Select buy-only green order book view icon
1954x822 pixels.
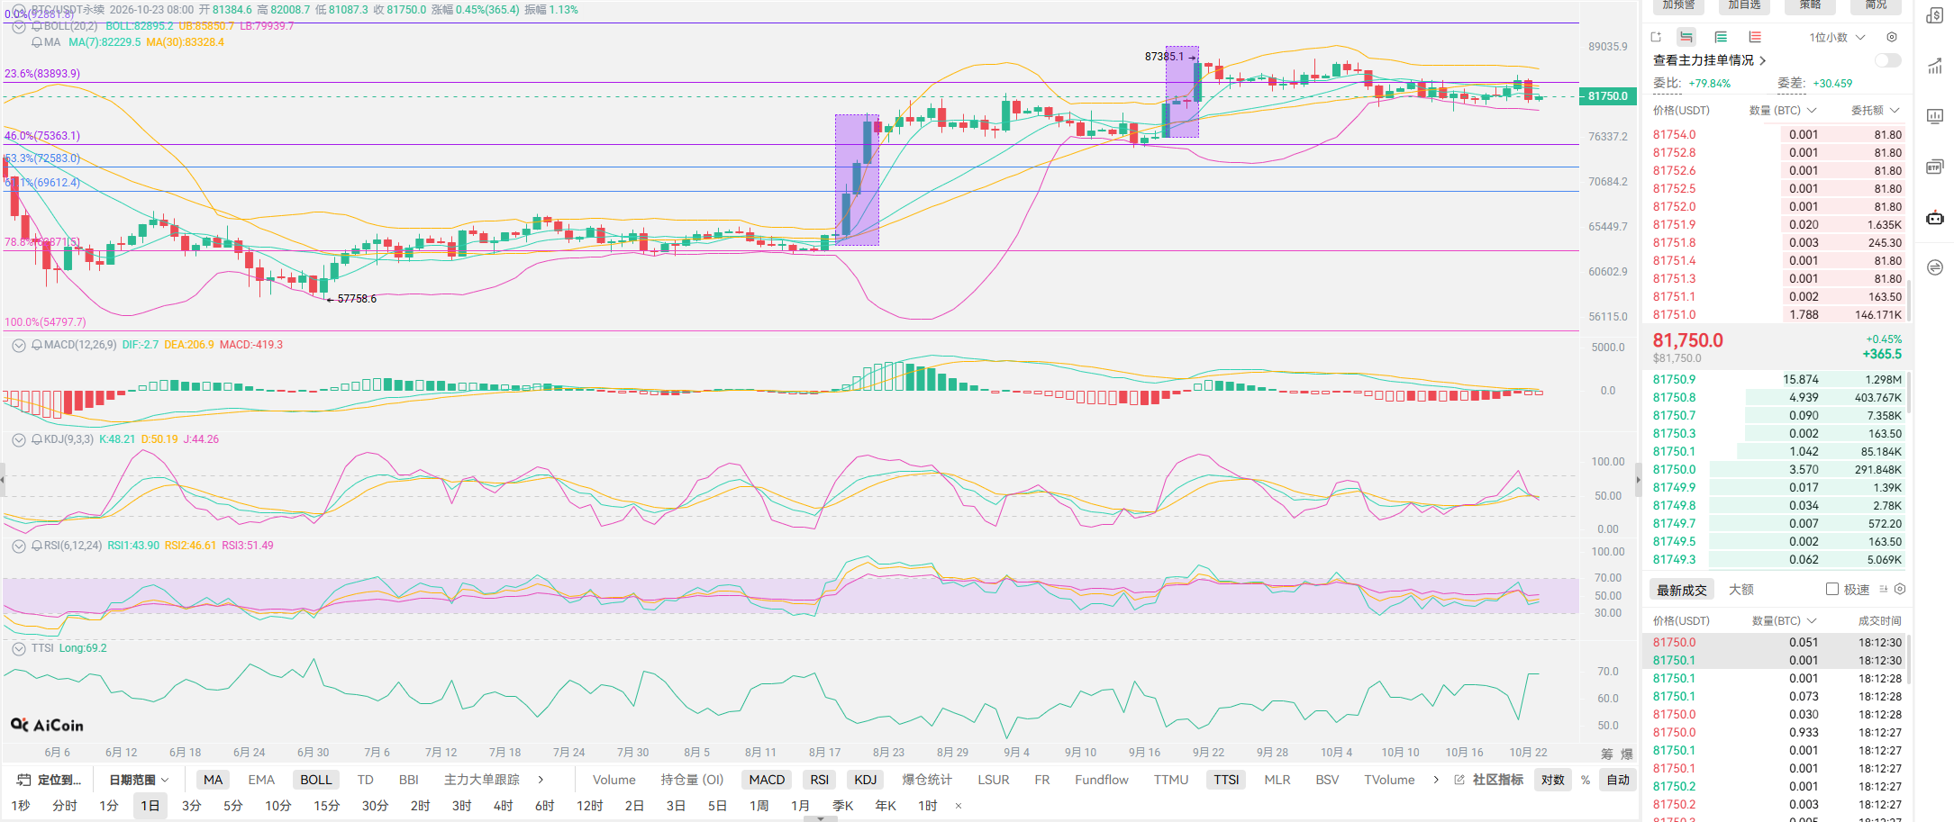pos(1721,37)
